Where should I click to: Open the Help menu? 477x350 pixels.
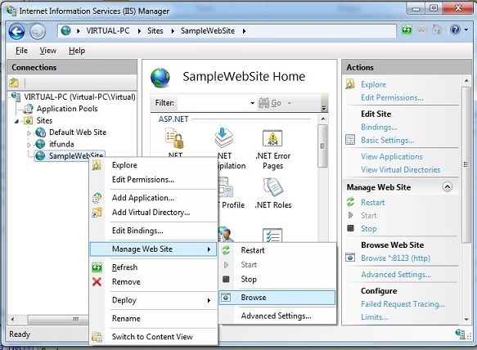pos(77,51)
